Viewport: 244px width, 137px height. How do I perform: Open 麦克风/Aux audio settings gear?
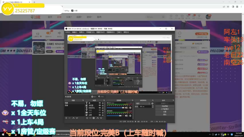point(130,108)
